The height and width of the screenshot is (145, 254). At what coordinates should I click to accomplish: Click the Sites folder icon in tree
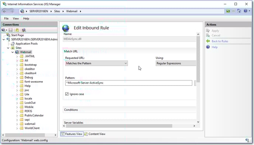(13, 48)
